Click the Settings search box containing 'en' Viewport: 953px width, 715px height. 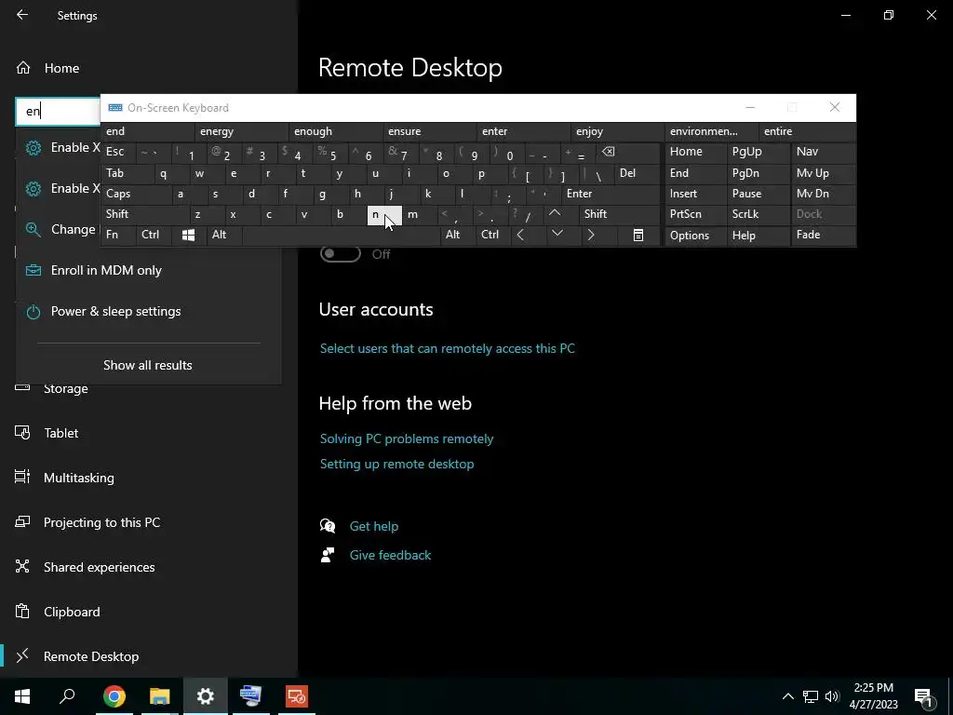(58, 112)
